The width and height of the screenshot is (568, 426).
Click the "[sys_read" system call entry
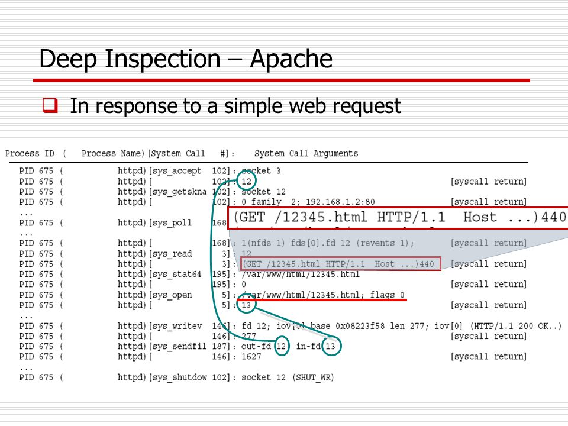tap(170, 254)
